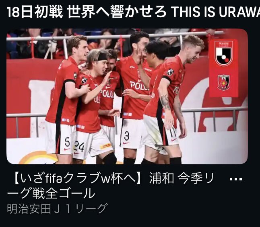
Task: Click the THIS IS URAWA text in the heading
Action: (x=215, y=12)
